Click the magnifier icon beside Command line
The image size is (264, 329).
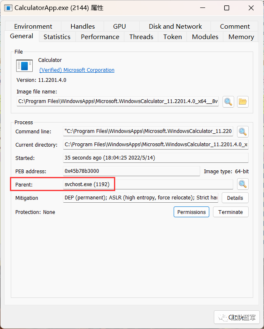click(243, 132)
